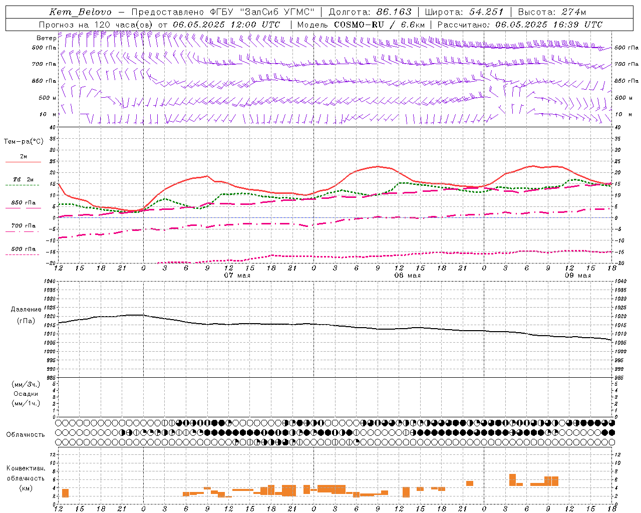Click the dotted line swatch under 500 гПа legend

click(x=23, y=255)
